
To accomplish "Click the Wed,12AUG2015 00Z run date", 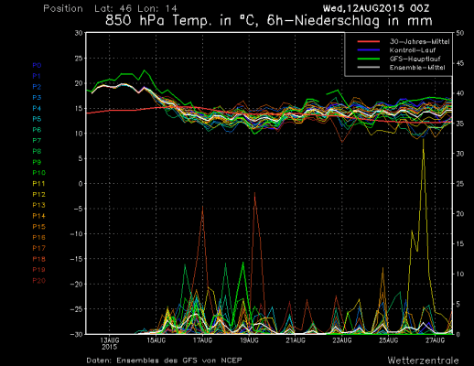I will [x=376, y=8].
